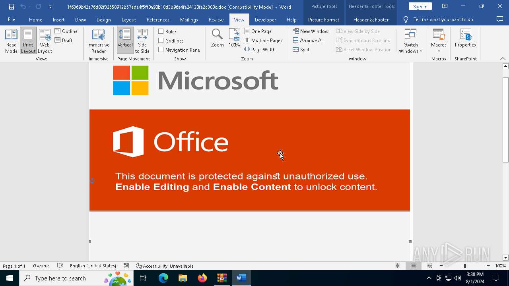This screenshot has width=509, height=286.
Task: Click the Redo icon in quick access toolbar
Action: [x=38, y=7]
